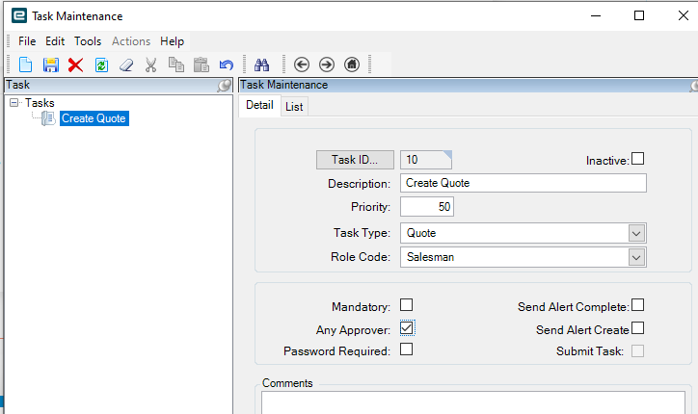The image size is (698, 414).
Task: Click the Task ID... button
Action: [355, 160]
